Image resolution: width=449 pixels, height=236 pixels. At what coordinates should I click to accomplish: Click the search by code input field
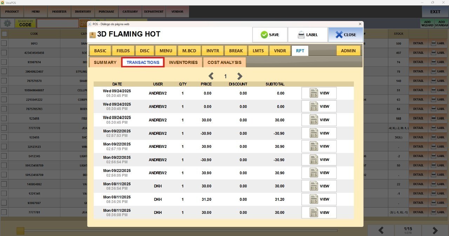pyautogui.click(x=58, y=24)
